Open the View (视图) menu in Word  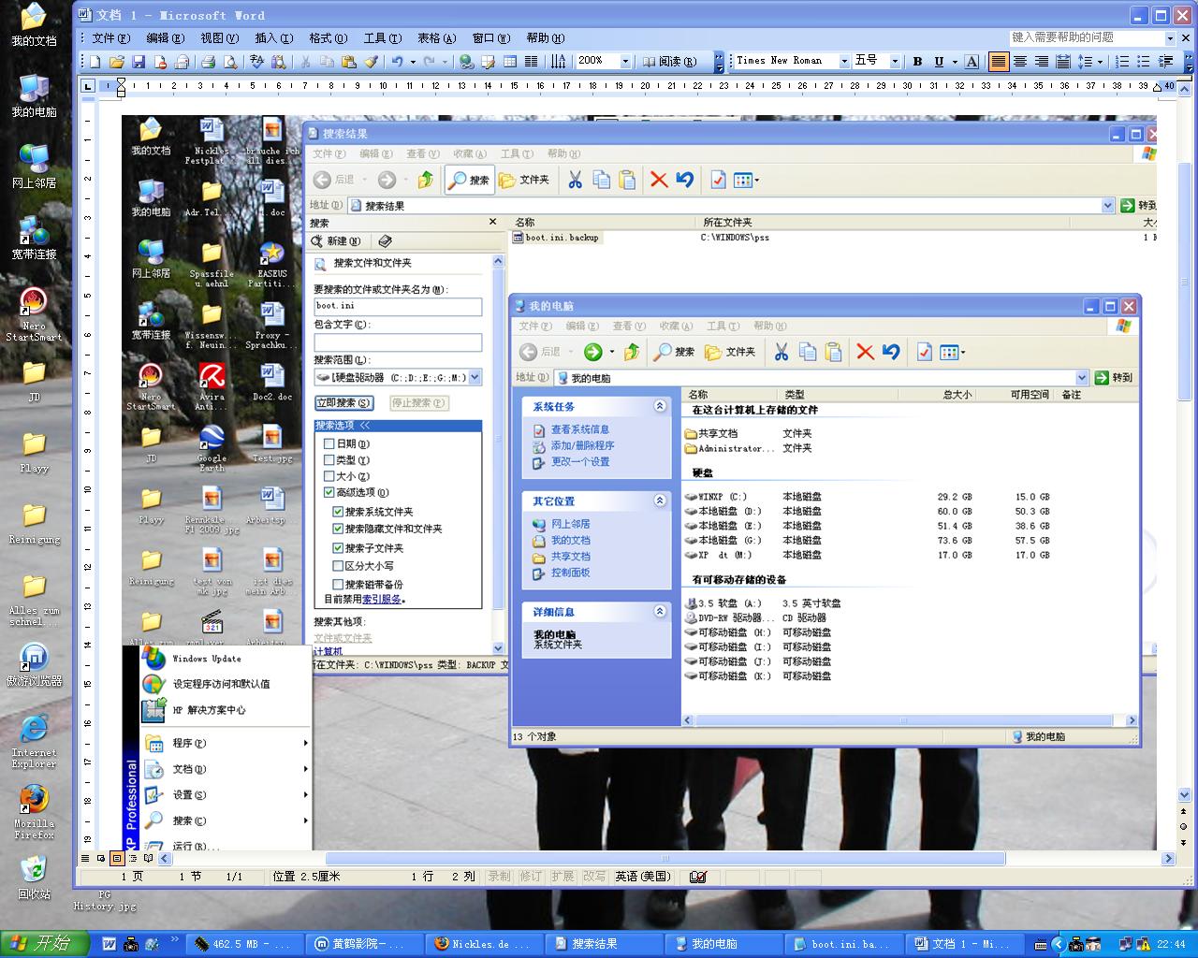point(219,38)
